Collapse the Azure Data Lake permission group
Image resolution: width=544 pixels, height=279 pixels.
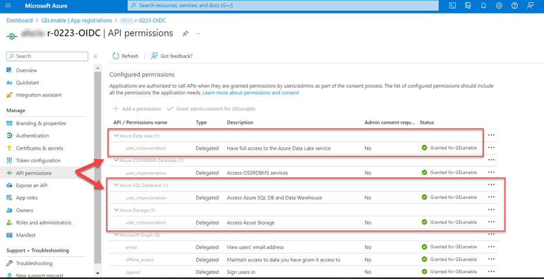pyautogui.click(x=116, y=136)
